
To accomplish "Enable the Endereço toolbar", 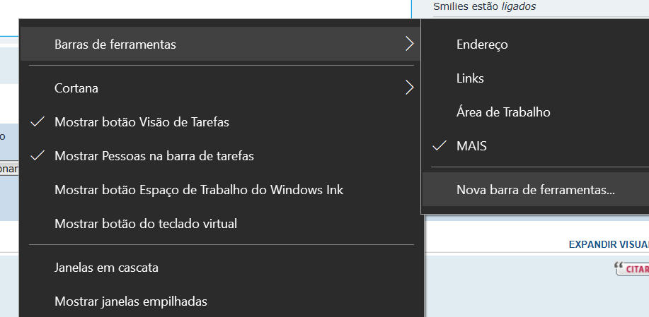I will click(x=482, y=44).
